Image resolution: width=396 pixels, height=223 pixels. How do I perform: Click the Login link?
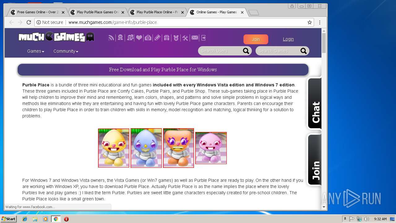pos(288,39)
